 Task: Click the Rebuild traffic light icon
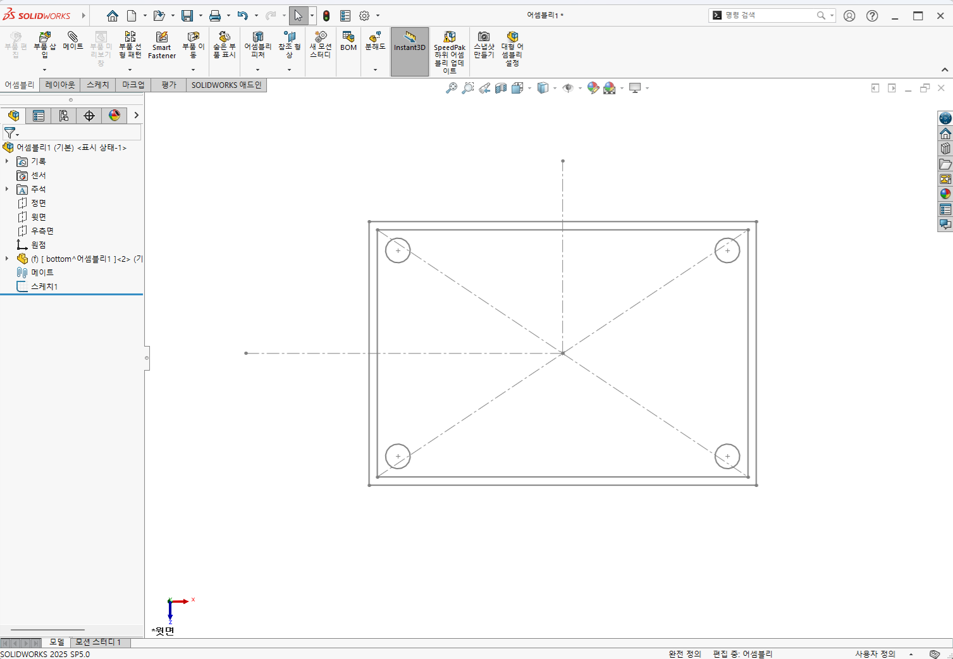tap(326, 16)
